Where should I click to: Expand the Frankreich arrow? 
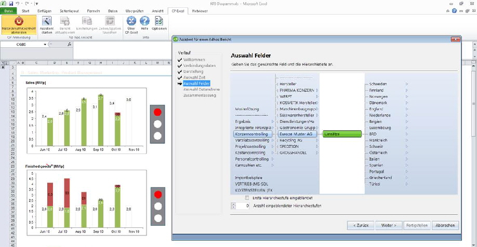(407, 140)
